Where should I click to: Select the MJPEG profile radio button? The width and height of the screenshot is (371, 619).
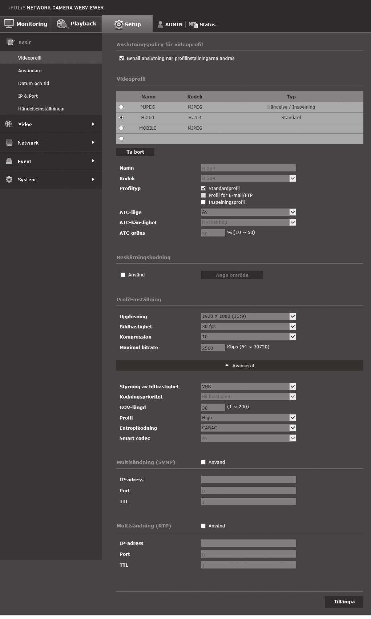tap(121, 107)
